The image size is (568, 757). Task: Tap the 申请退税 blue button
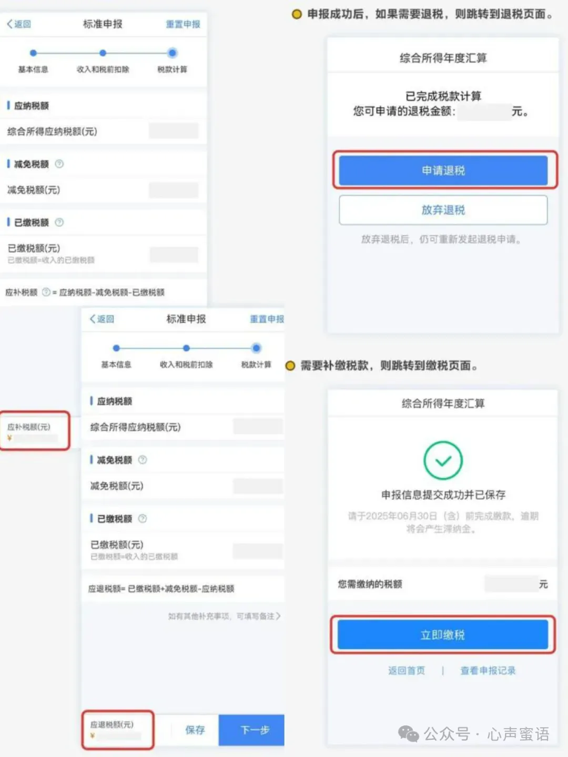click(443, 170)
